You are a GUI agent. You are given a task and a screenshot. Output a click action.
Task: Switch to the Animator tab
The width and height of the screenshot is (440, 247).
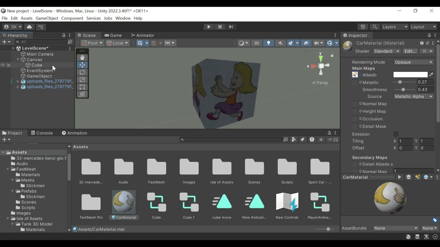(142, 35)
